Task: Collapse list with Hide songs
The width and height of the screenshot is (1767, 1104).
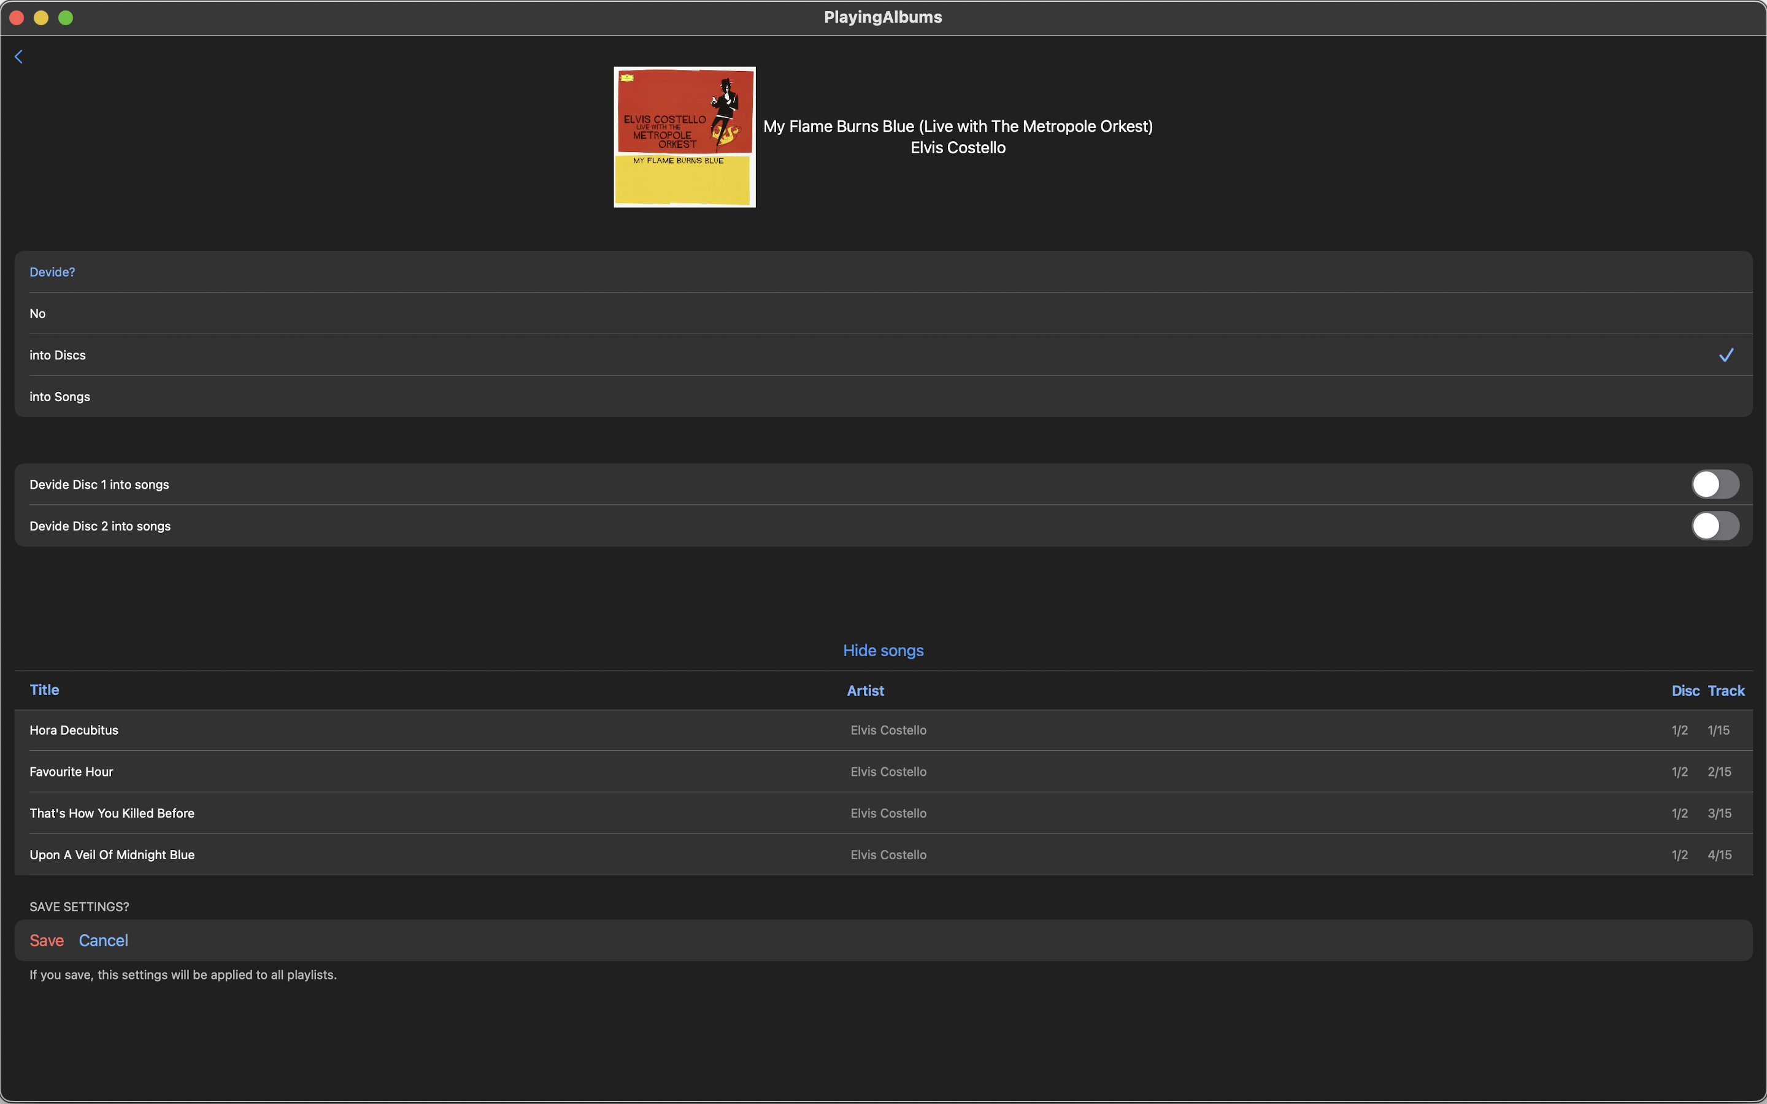Action: [x=883, y=651]
